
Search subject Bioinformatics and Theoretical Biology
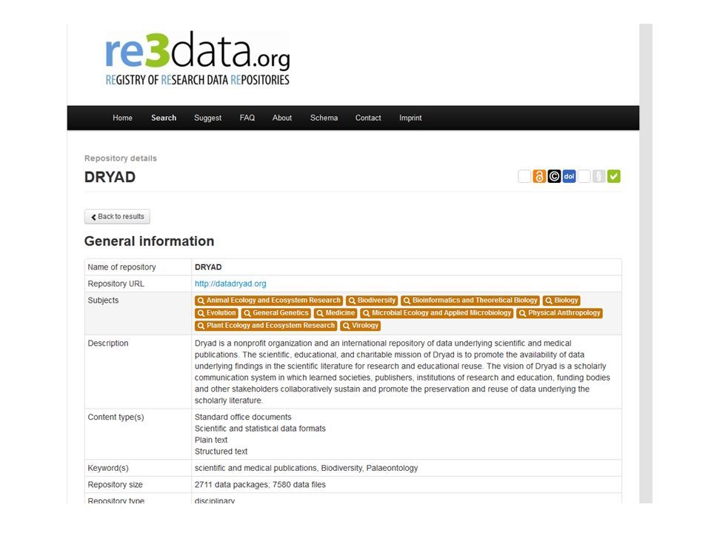point(470,301)
